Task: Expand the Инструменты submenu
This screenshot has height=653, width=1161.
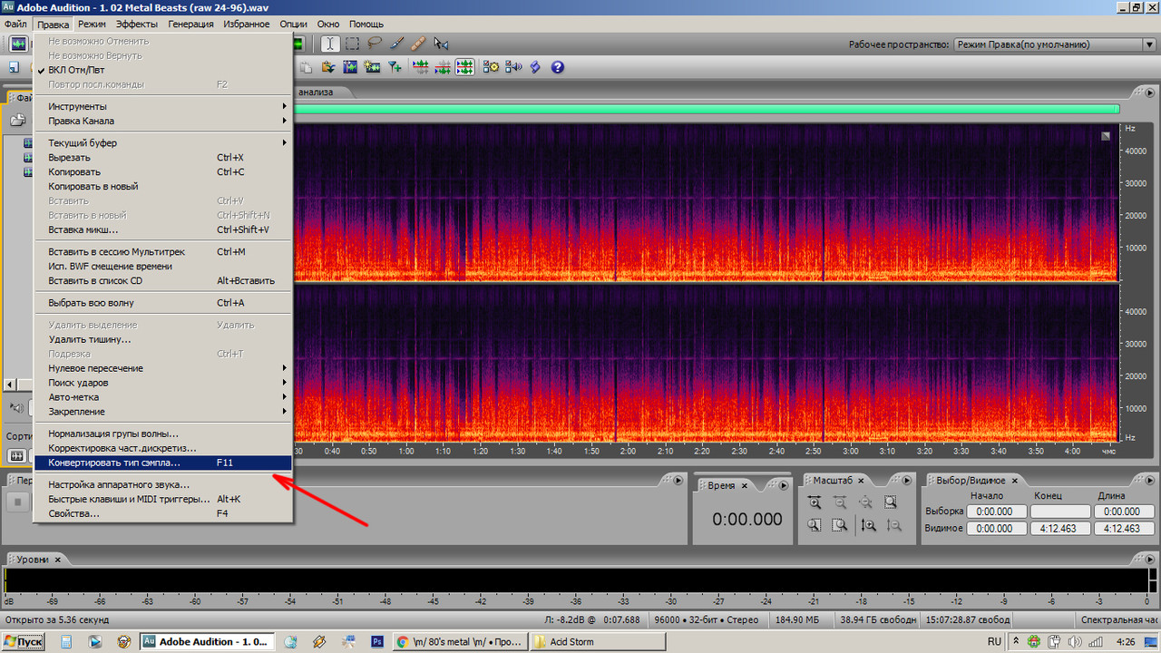Action: point(163,106)
